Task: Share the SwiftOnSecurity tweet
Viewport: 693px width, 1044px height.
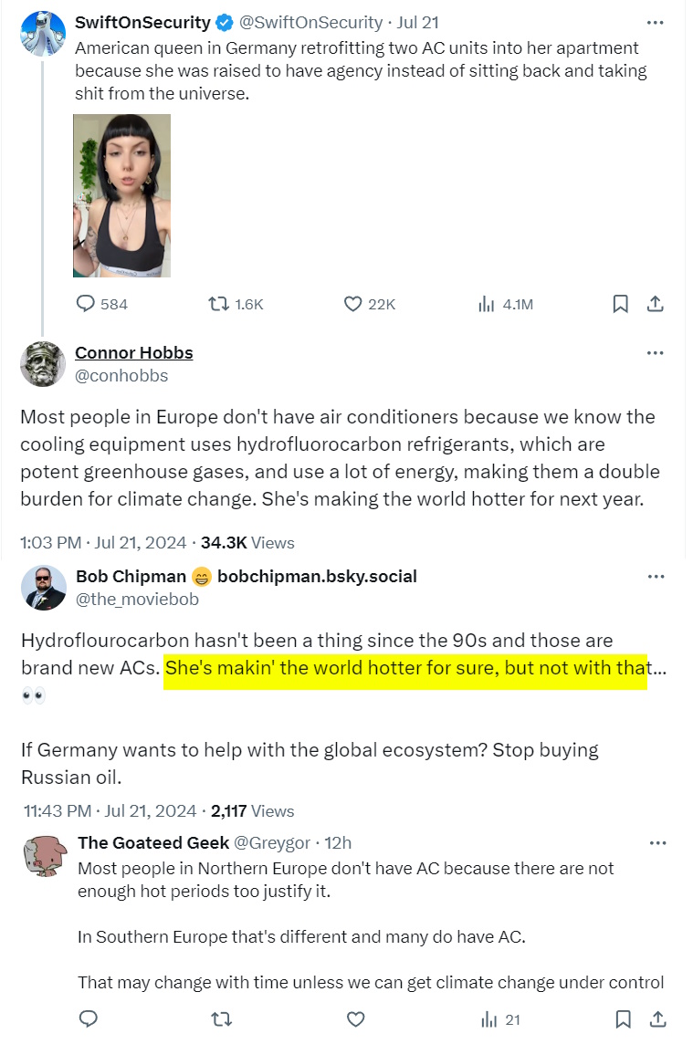Action: point(655,304)
